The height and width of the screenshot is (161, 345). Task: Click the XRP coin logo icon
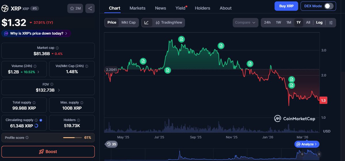coord(5,9)
